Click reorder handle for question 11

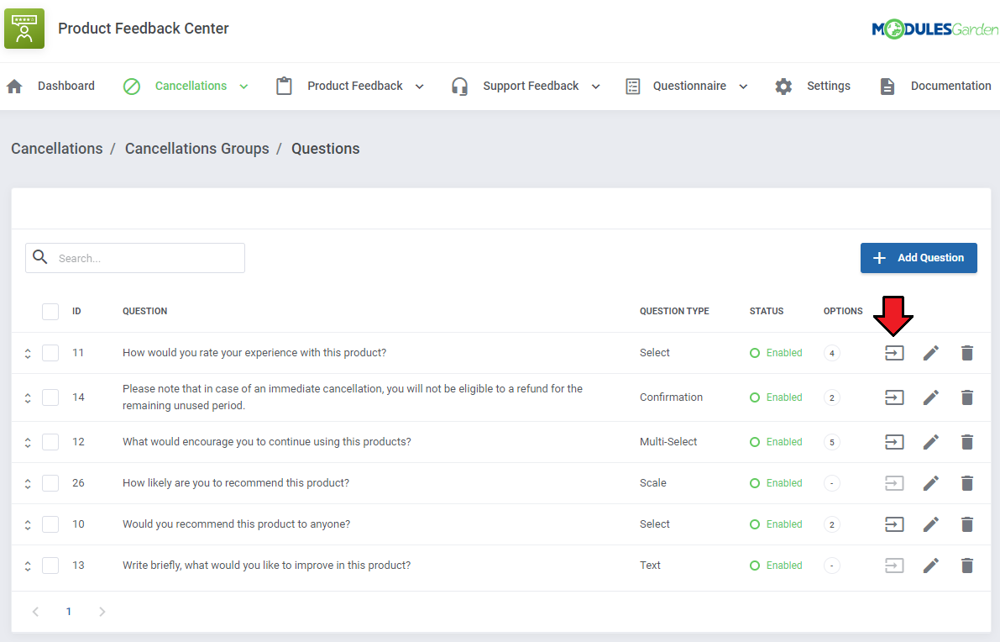click(x=28, y=353)
